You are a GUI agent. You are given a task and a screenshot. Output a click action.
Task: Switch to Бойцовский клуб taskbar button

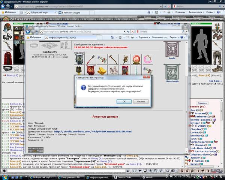(42, 177)
